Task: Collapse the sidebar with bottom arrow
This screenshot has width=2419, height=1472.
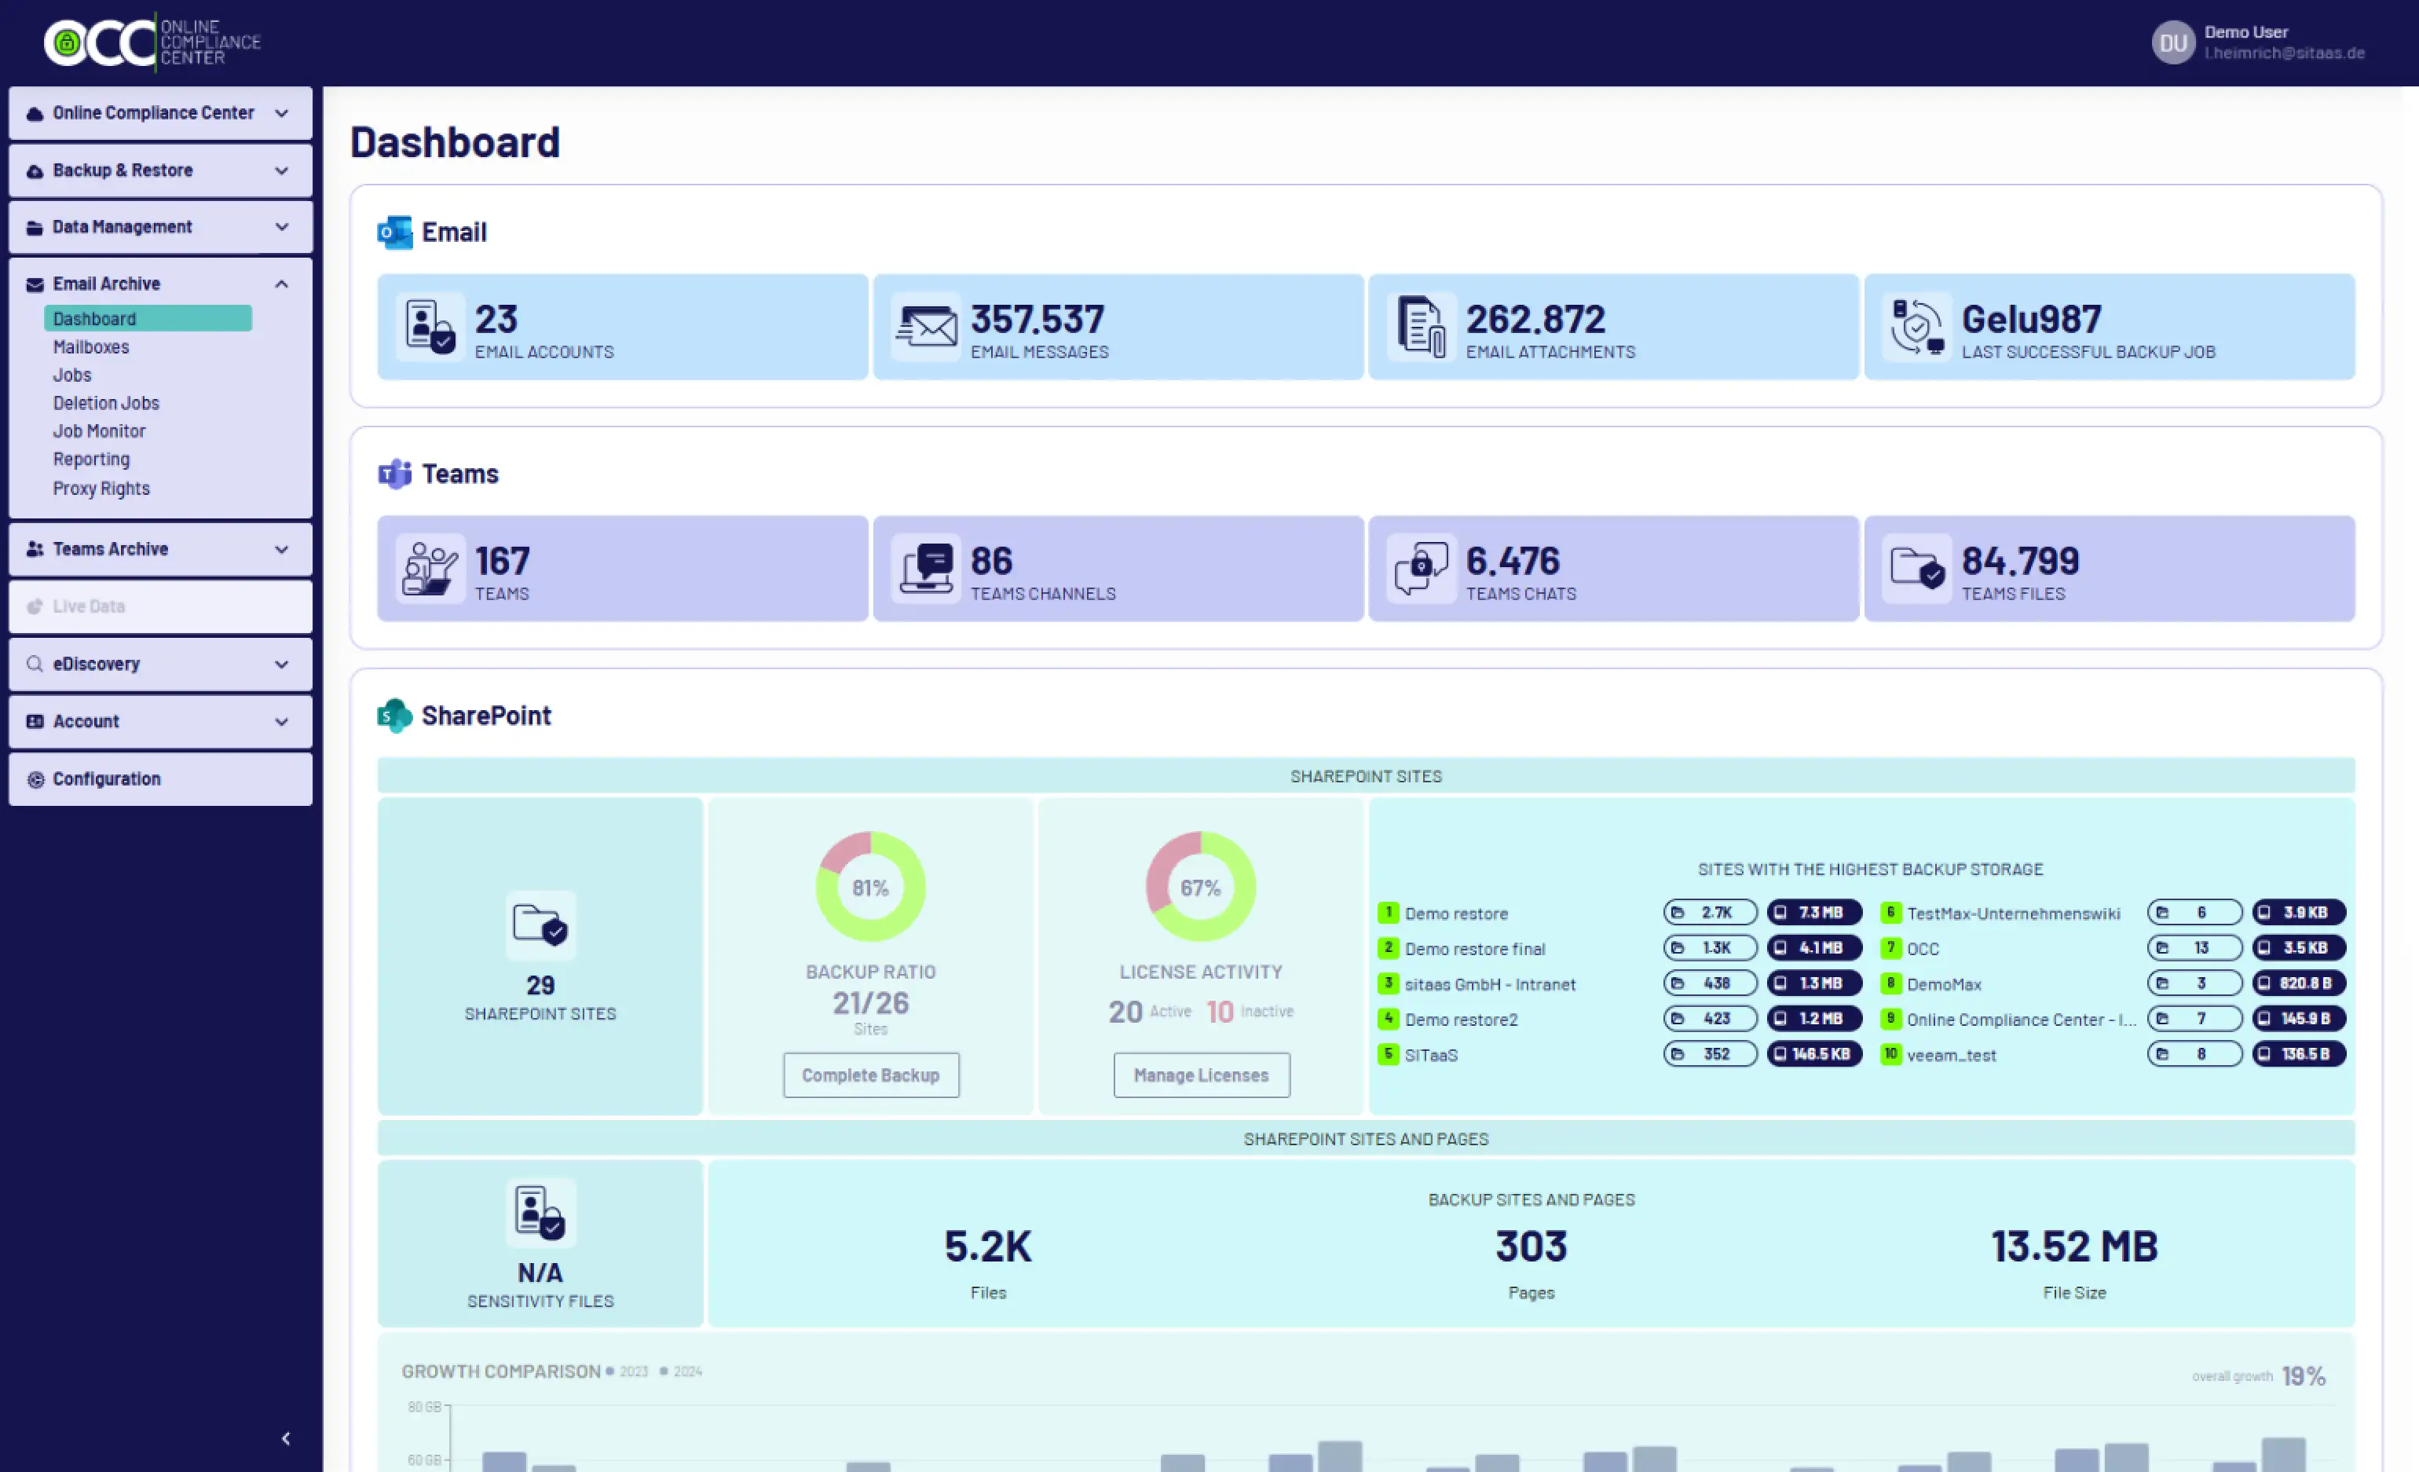Action: pos(286,1438)
